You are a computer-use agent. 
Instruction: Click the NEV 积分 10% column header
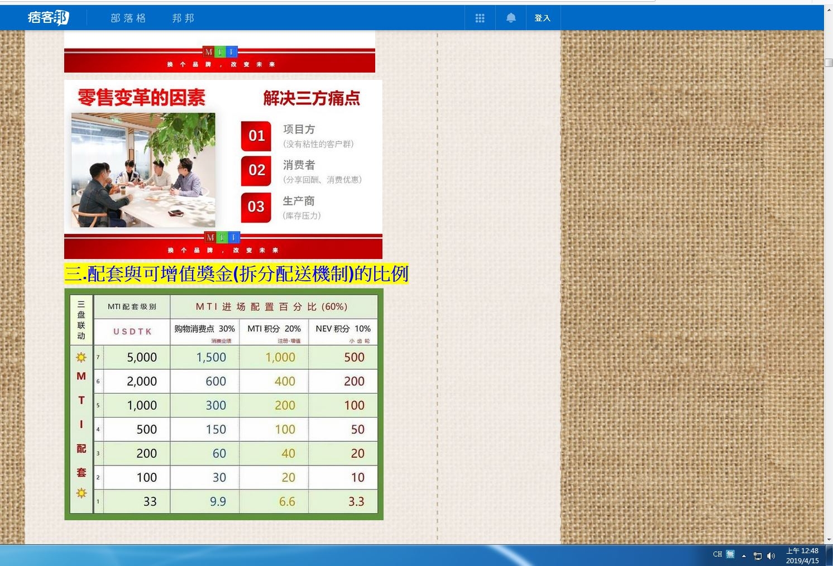point(343,332)
